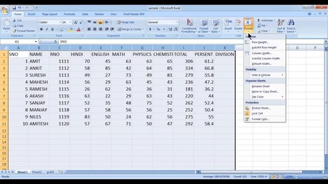Select Move or Copy Sheet
Viewport: 328px width, 184px height.
click(x=265, y=91)
